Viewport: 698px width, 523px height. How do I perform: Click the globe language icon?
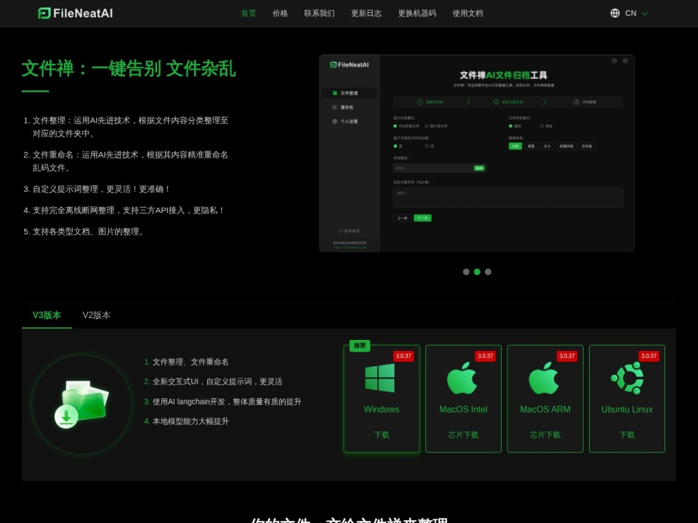(x=615, y=13)
